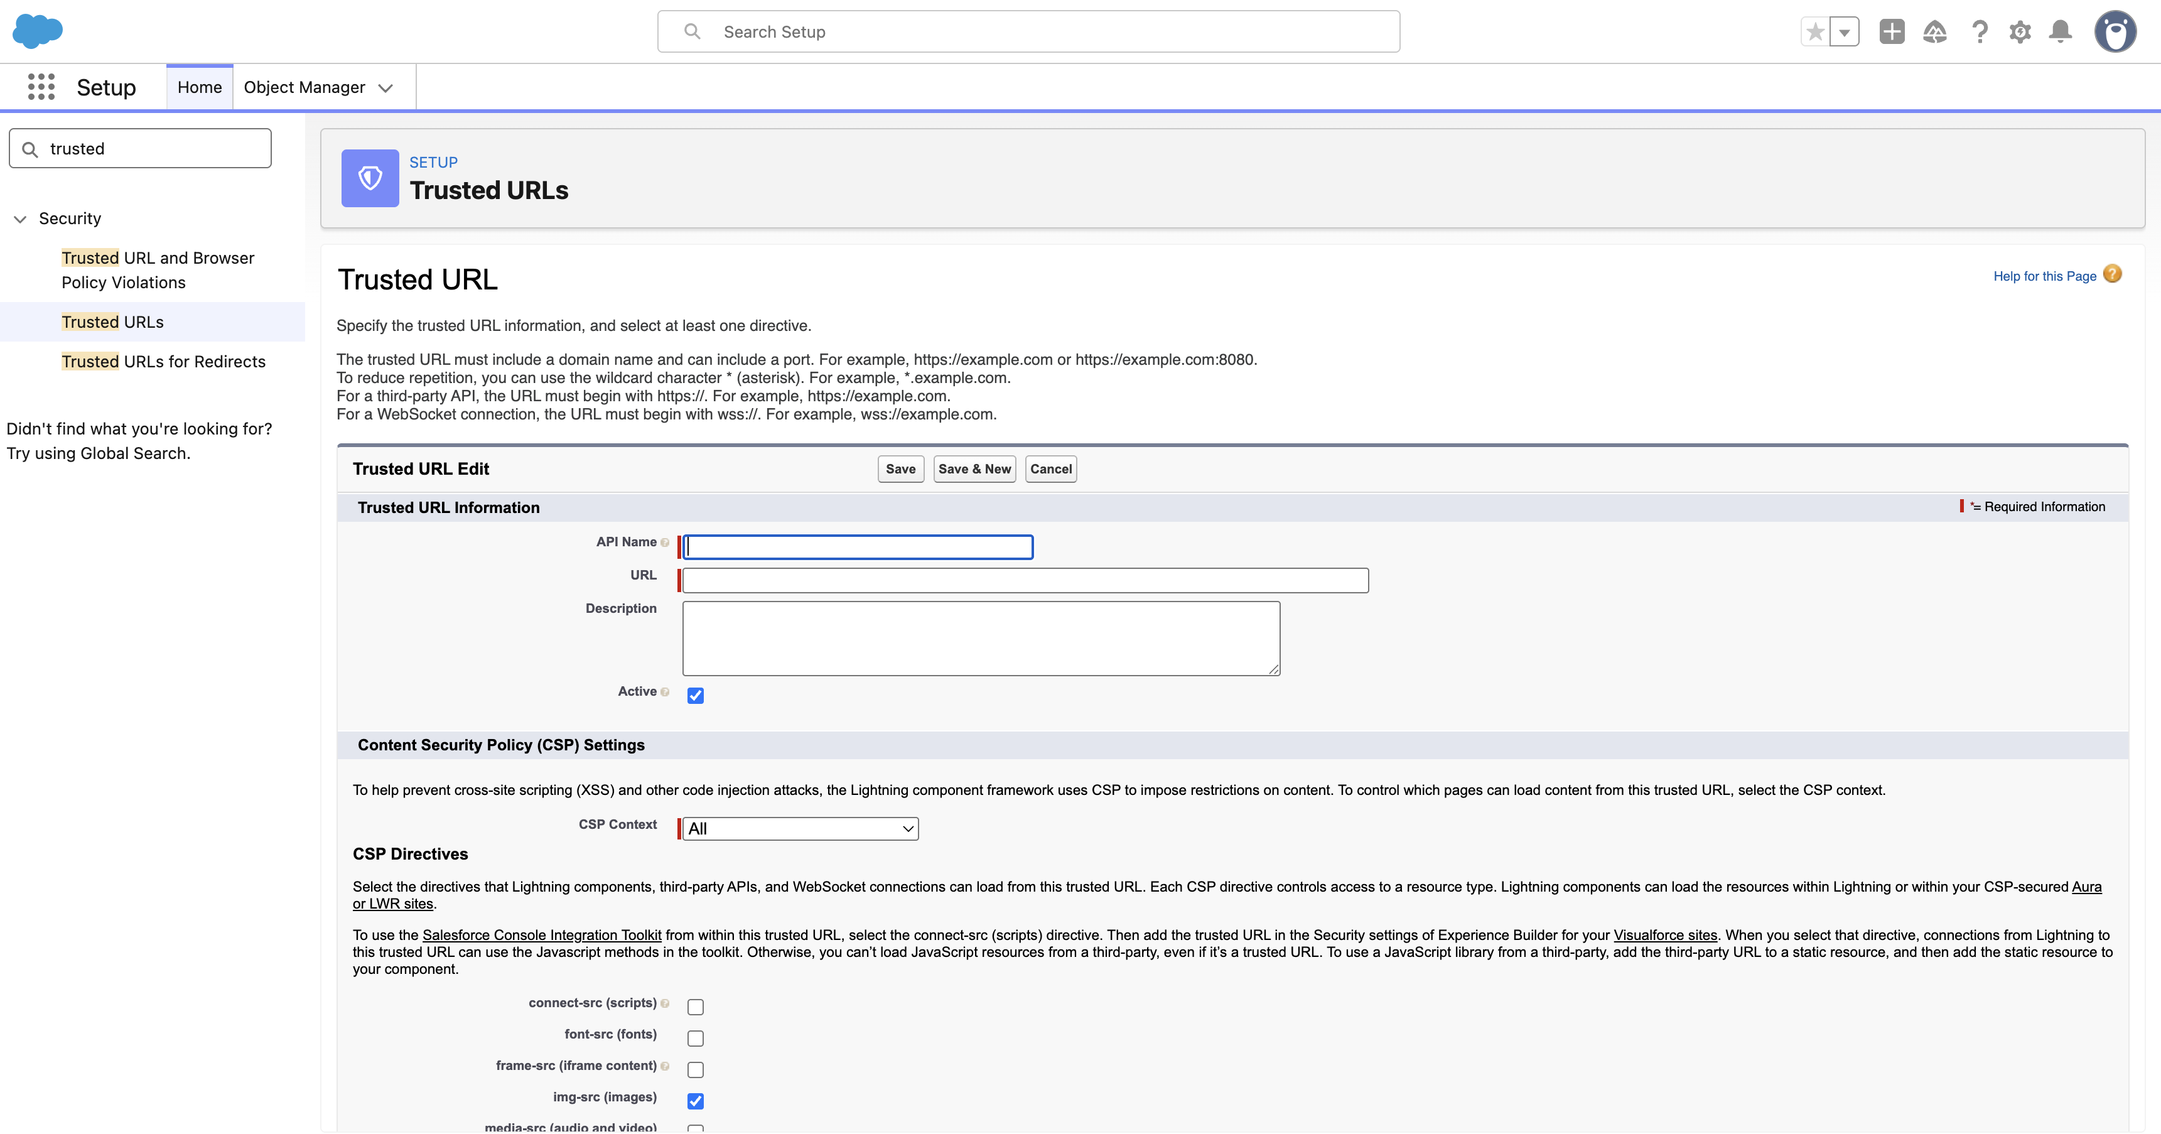This screenshot has height=1134, width=2161.
Task: Switch to the Home tab
Action: point(200,87)
